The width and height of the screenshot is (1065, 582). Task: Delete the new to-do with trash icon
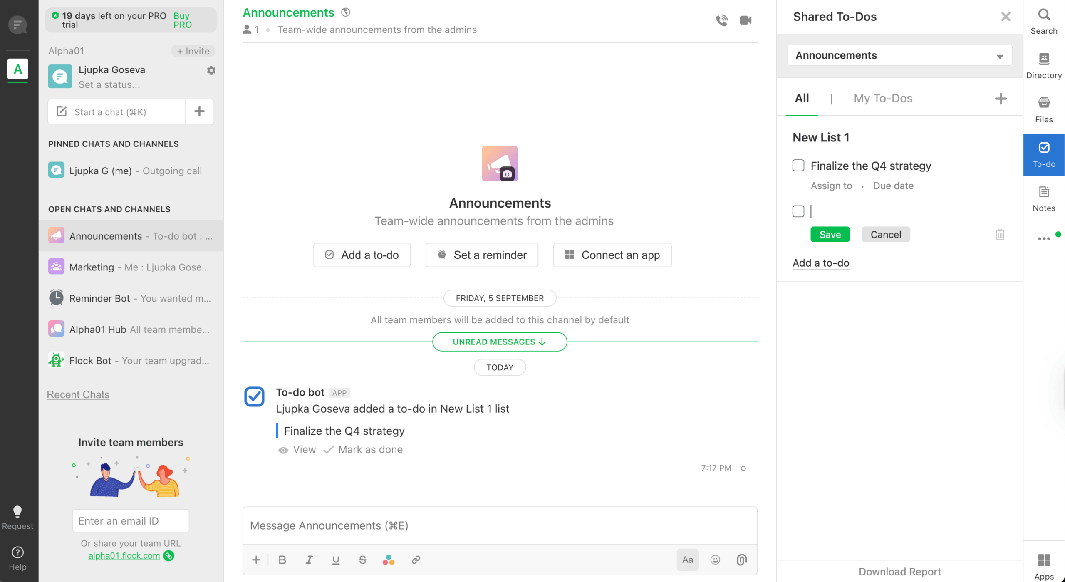(1000, 235)
